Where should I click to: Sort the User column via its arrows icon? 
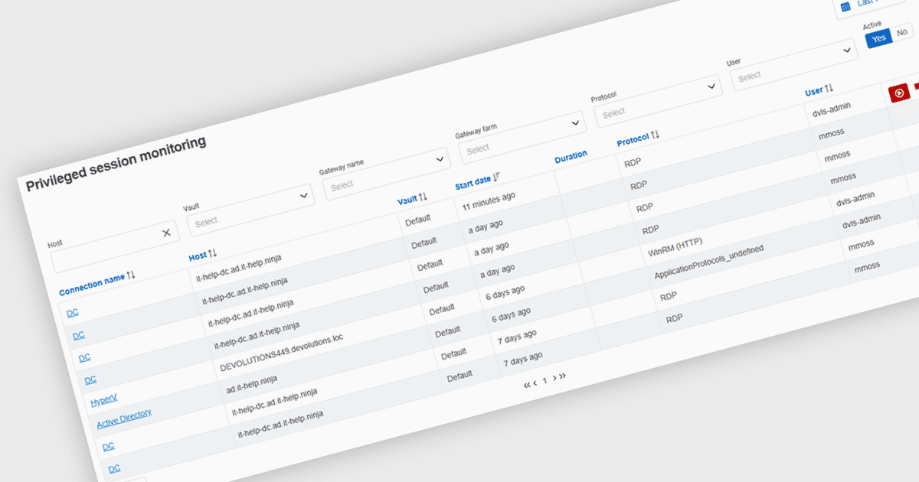tap(829, 90)
